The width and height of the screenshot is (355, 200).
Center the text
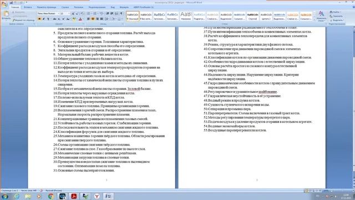click(93, 19)
